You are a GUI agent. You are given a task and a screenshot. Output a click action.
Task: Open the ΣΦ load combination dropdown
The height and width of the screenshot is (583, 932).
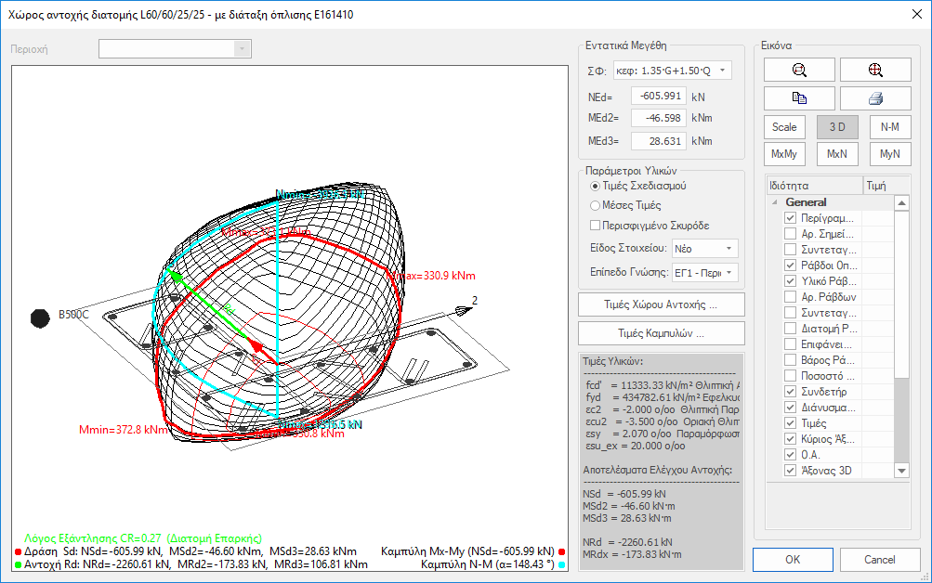click(672, 71)
